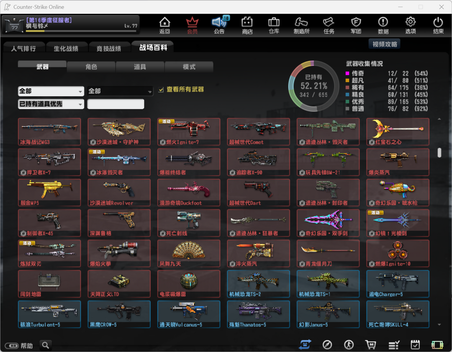Select the 漫游奇境Duckfoot weapon card
Screen dimensions: 452x352
[189, 193]
